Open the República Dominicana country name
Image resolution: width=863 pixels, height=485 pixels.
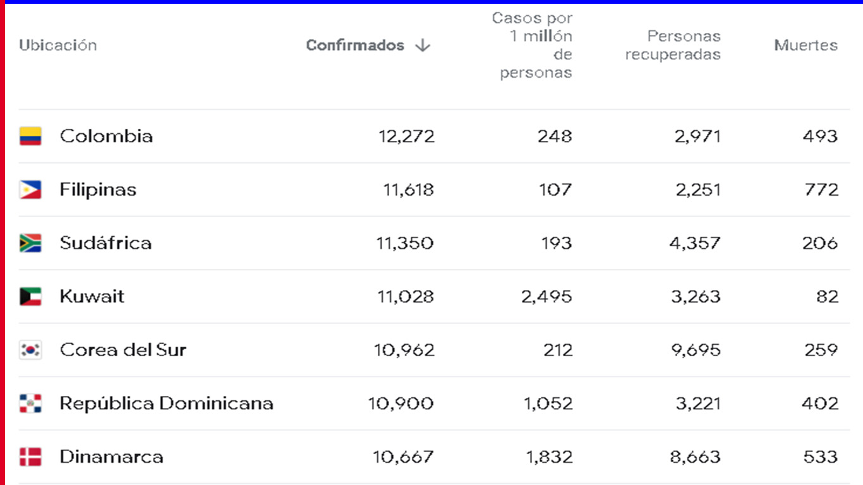[x=166, y=404]
